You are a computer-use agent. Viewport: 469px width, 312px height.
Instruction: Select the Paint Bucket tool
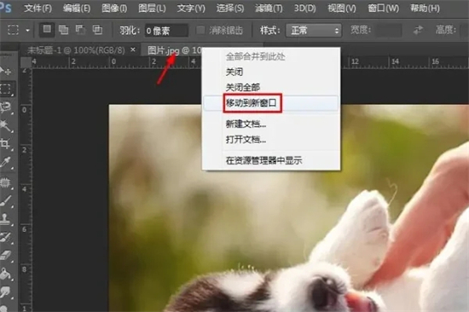5,274
